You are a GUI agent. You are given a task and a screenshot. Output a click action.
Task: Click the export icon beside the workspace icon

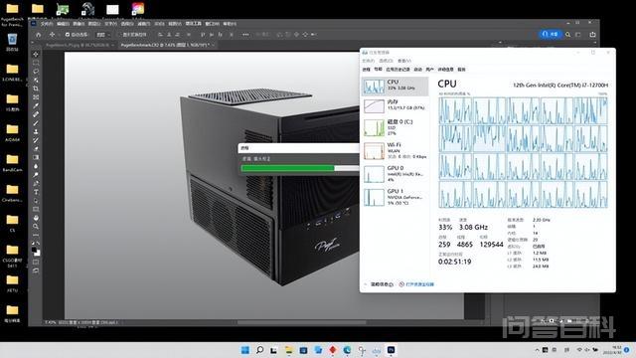pyautogui.click(x=592, y=35)
